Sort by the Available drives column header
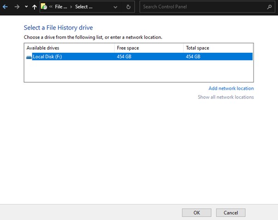 [x=69, y=48]
